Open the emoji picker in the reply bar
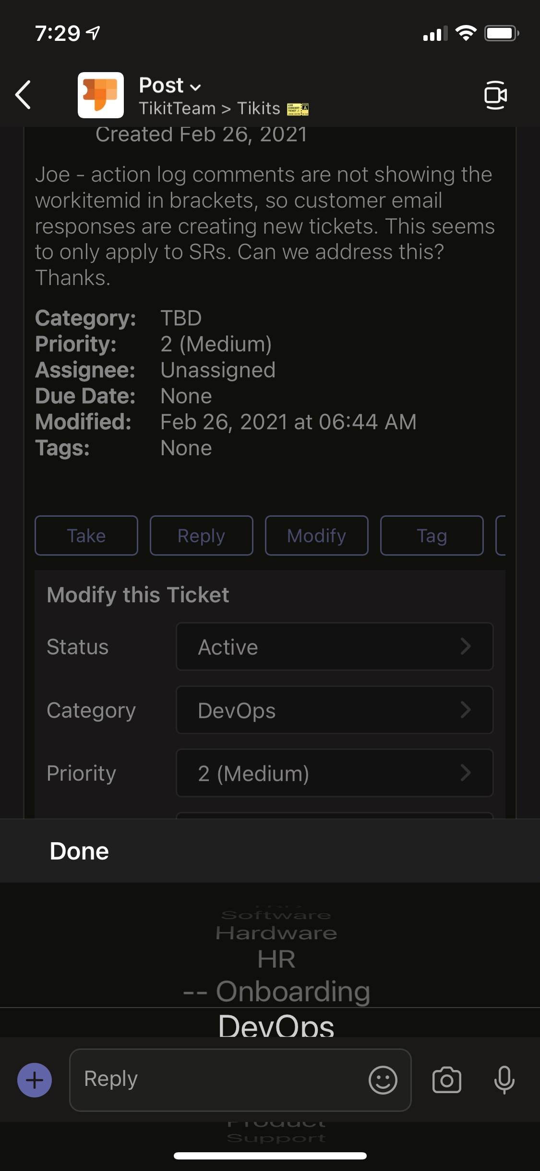The image size is (540, 1171). pyautogui.click(x=383, y=1079)
